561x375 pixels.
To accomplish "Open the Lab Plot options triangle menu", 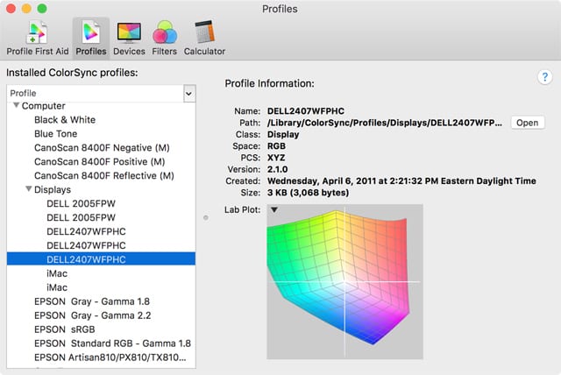I will point(273,209).
